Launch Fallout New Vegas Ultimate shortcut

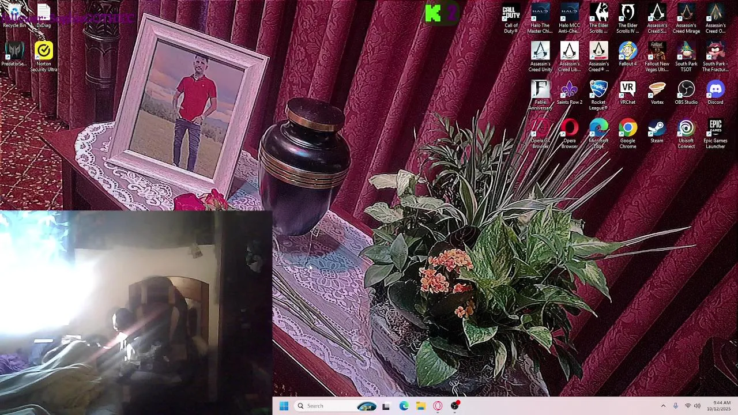(x=657, y=57)
